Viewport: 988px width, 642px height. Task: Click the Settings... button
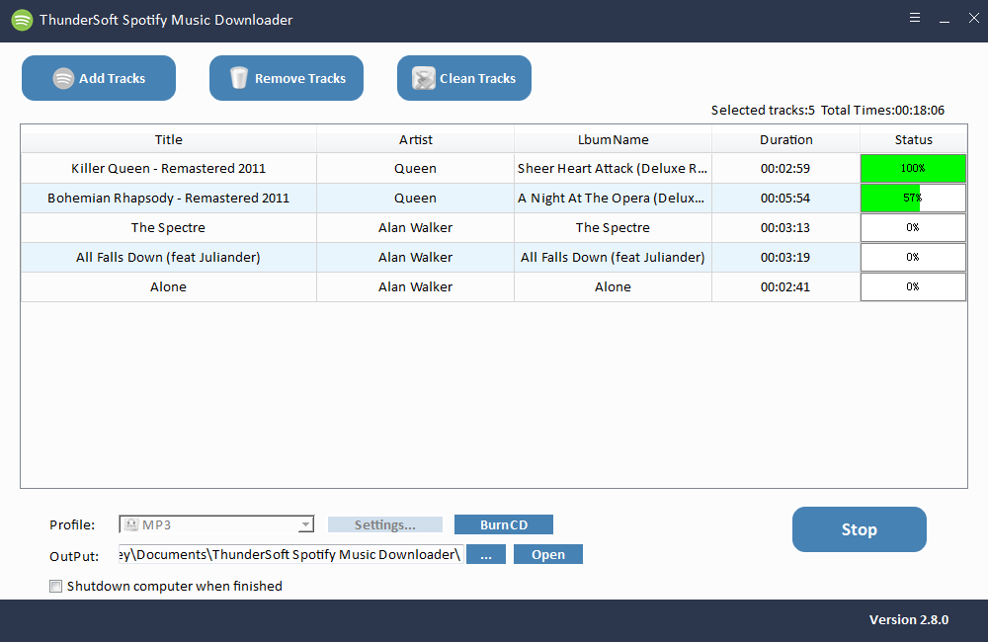click(384, 524)
